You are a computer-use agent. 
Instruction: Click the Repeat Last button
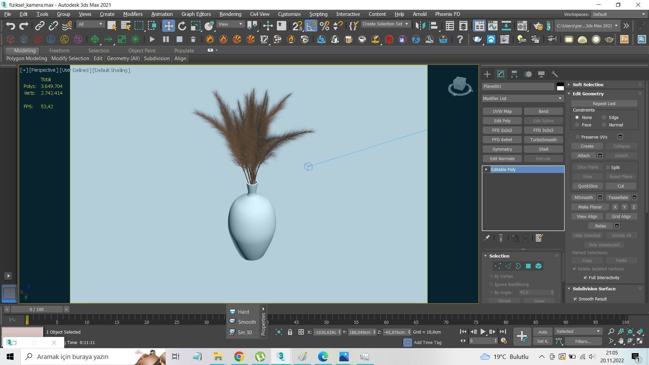(x=604, y=104)
